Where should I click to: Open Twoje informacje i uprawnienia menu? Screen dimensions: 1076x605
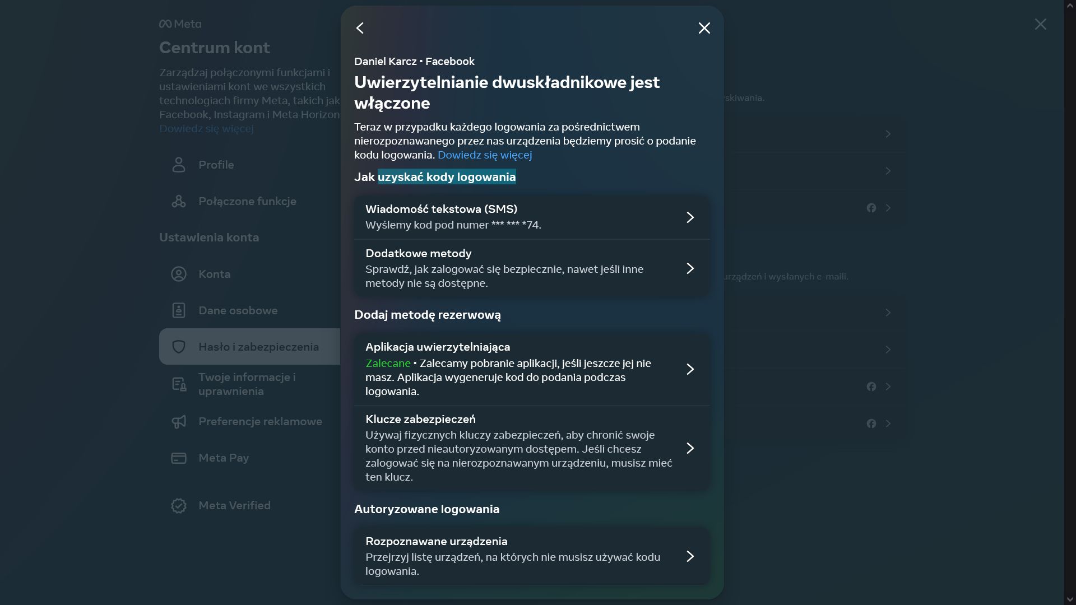247,384
